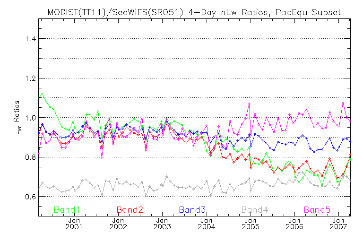
Task: Click the Lwn Ratios y-axis label
Action: (17, 118)
